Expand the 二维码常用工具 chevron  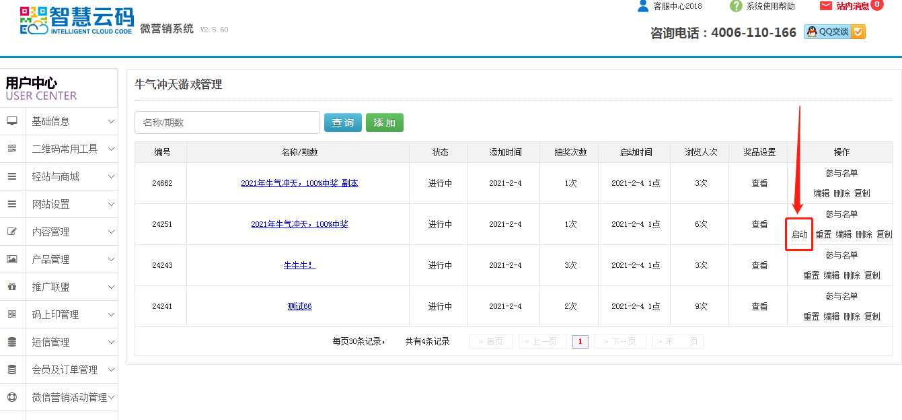coord(111,149)
